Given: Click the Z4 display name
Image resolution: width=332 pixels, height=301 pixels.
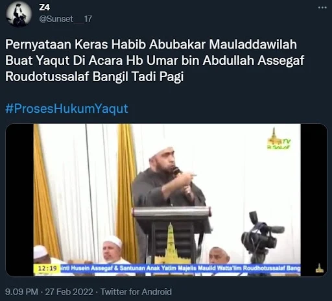Looking at the screenshot, I should coord(44,8).
